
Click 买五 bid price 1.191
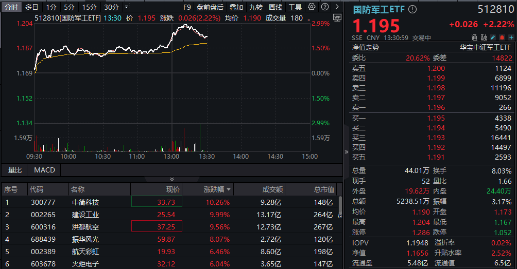click(x=436, y=157)
